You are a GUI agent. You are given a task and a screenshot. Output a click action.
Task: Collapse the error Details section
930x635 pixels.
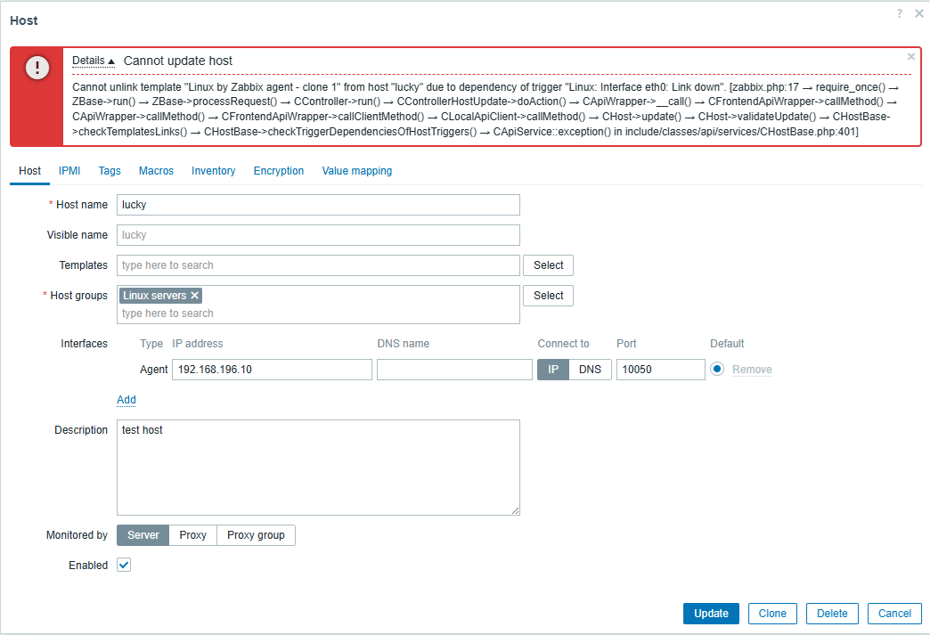point(94,61)
